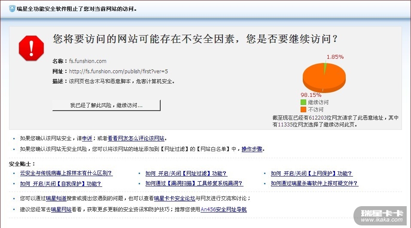Click the 1.85% percentage label
The image size is (411, 228).
coord(335,57)
